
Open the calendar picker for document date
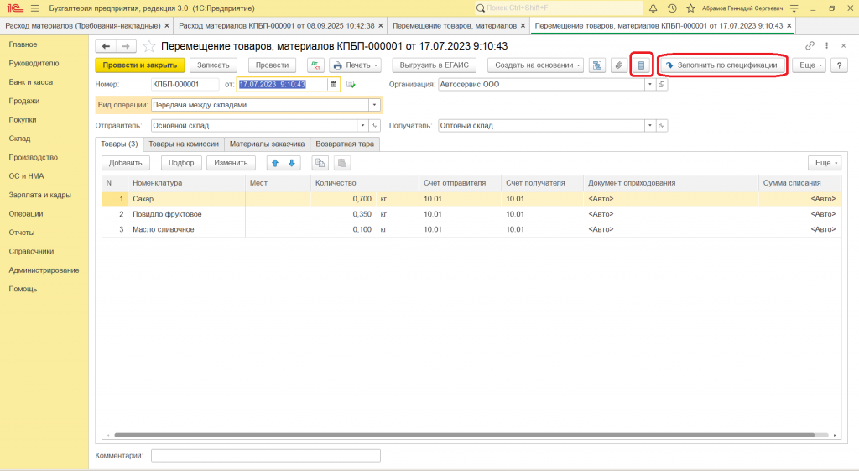pyautogui.click(x=333, y=85)
